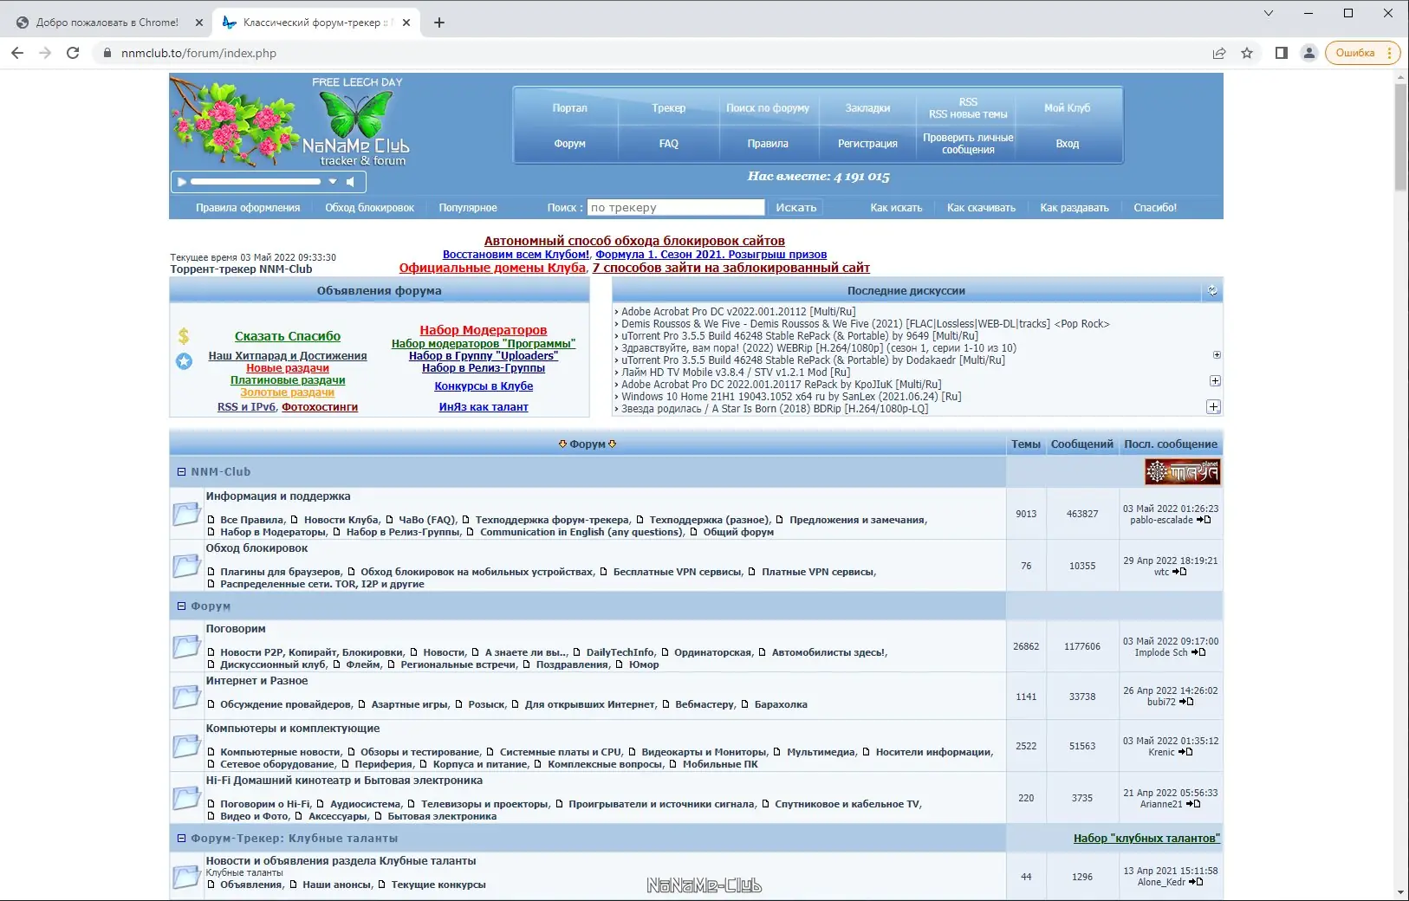
Task: Open the audio player station dropdown arrow
Action: click(332, 182)
